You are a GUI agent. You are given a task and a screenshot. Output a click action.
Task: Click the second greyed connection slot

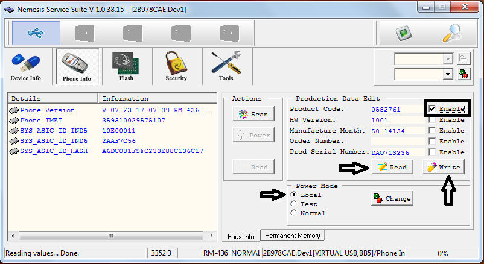84,33
